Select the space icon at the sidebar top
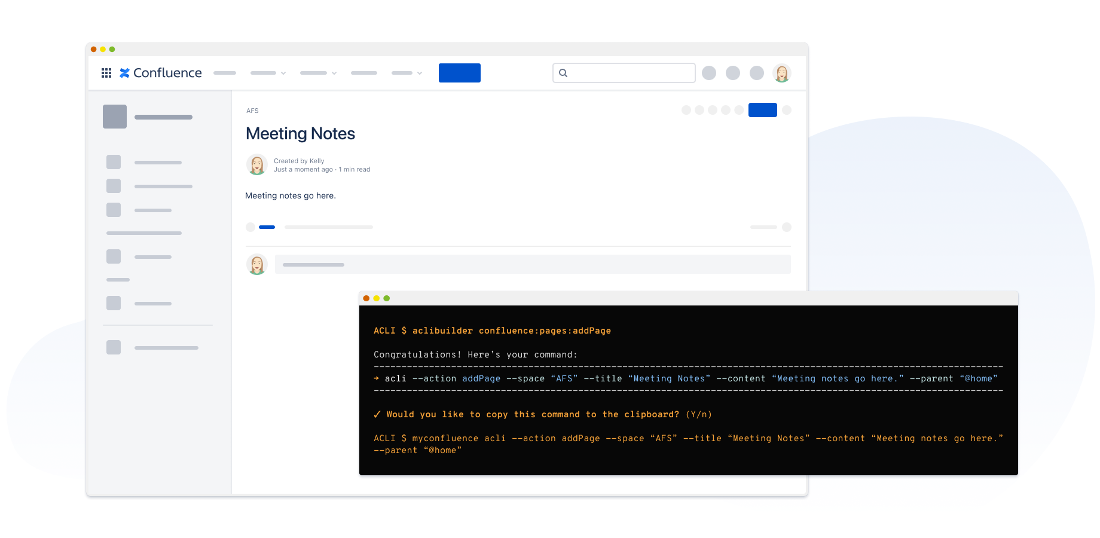1100x538 pixels. coord(114,117)
